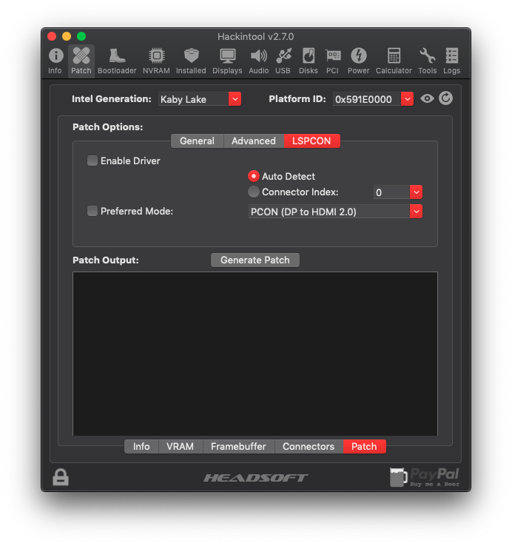This screenshot has height=546, width=512.
Task: Switch to the Advanced patch options tab
Action: (x=253, y=141)
